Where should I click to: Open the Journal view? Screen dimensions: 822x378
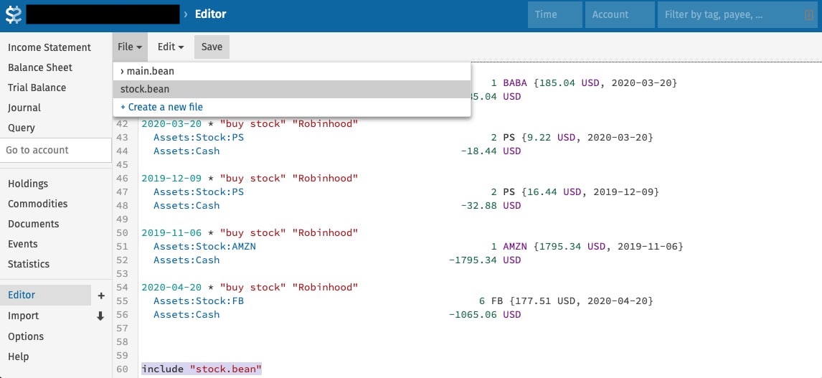[x=24, y=108]
